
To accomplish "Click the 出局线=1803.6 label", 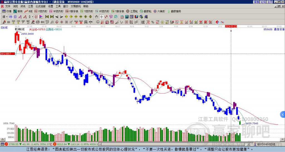I will pos(54,29).
